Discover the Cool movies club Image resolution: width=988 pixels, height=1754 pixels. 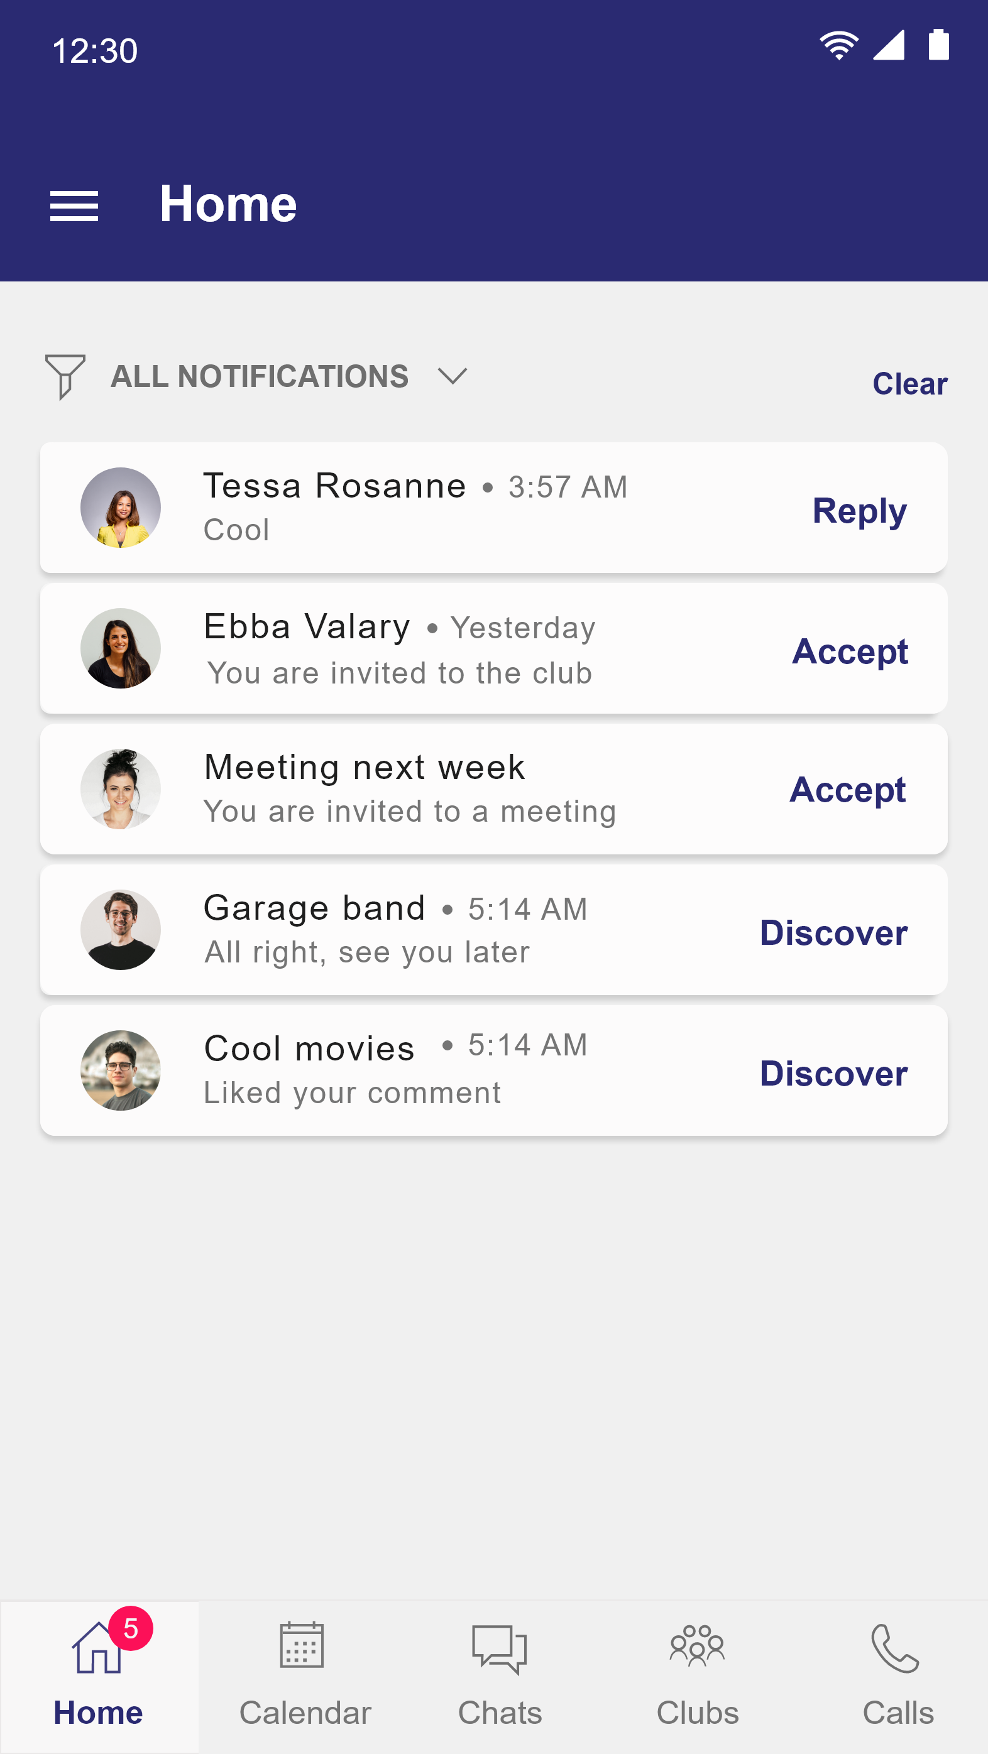click(x=833, y=1074)
